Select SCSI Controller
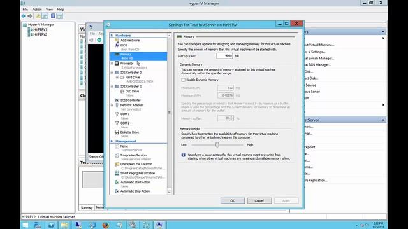 pos(130,101)
